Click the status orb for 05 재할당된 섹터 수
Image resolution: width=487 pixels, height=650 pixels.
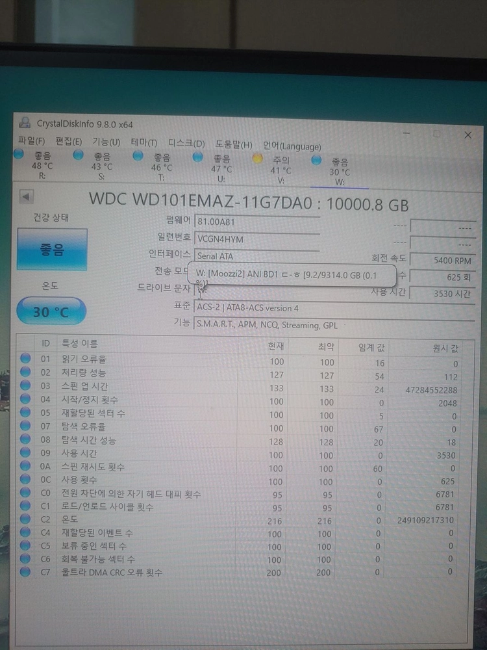(x=25, y=412)
